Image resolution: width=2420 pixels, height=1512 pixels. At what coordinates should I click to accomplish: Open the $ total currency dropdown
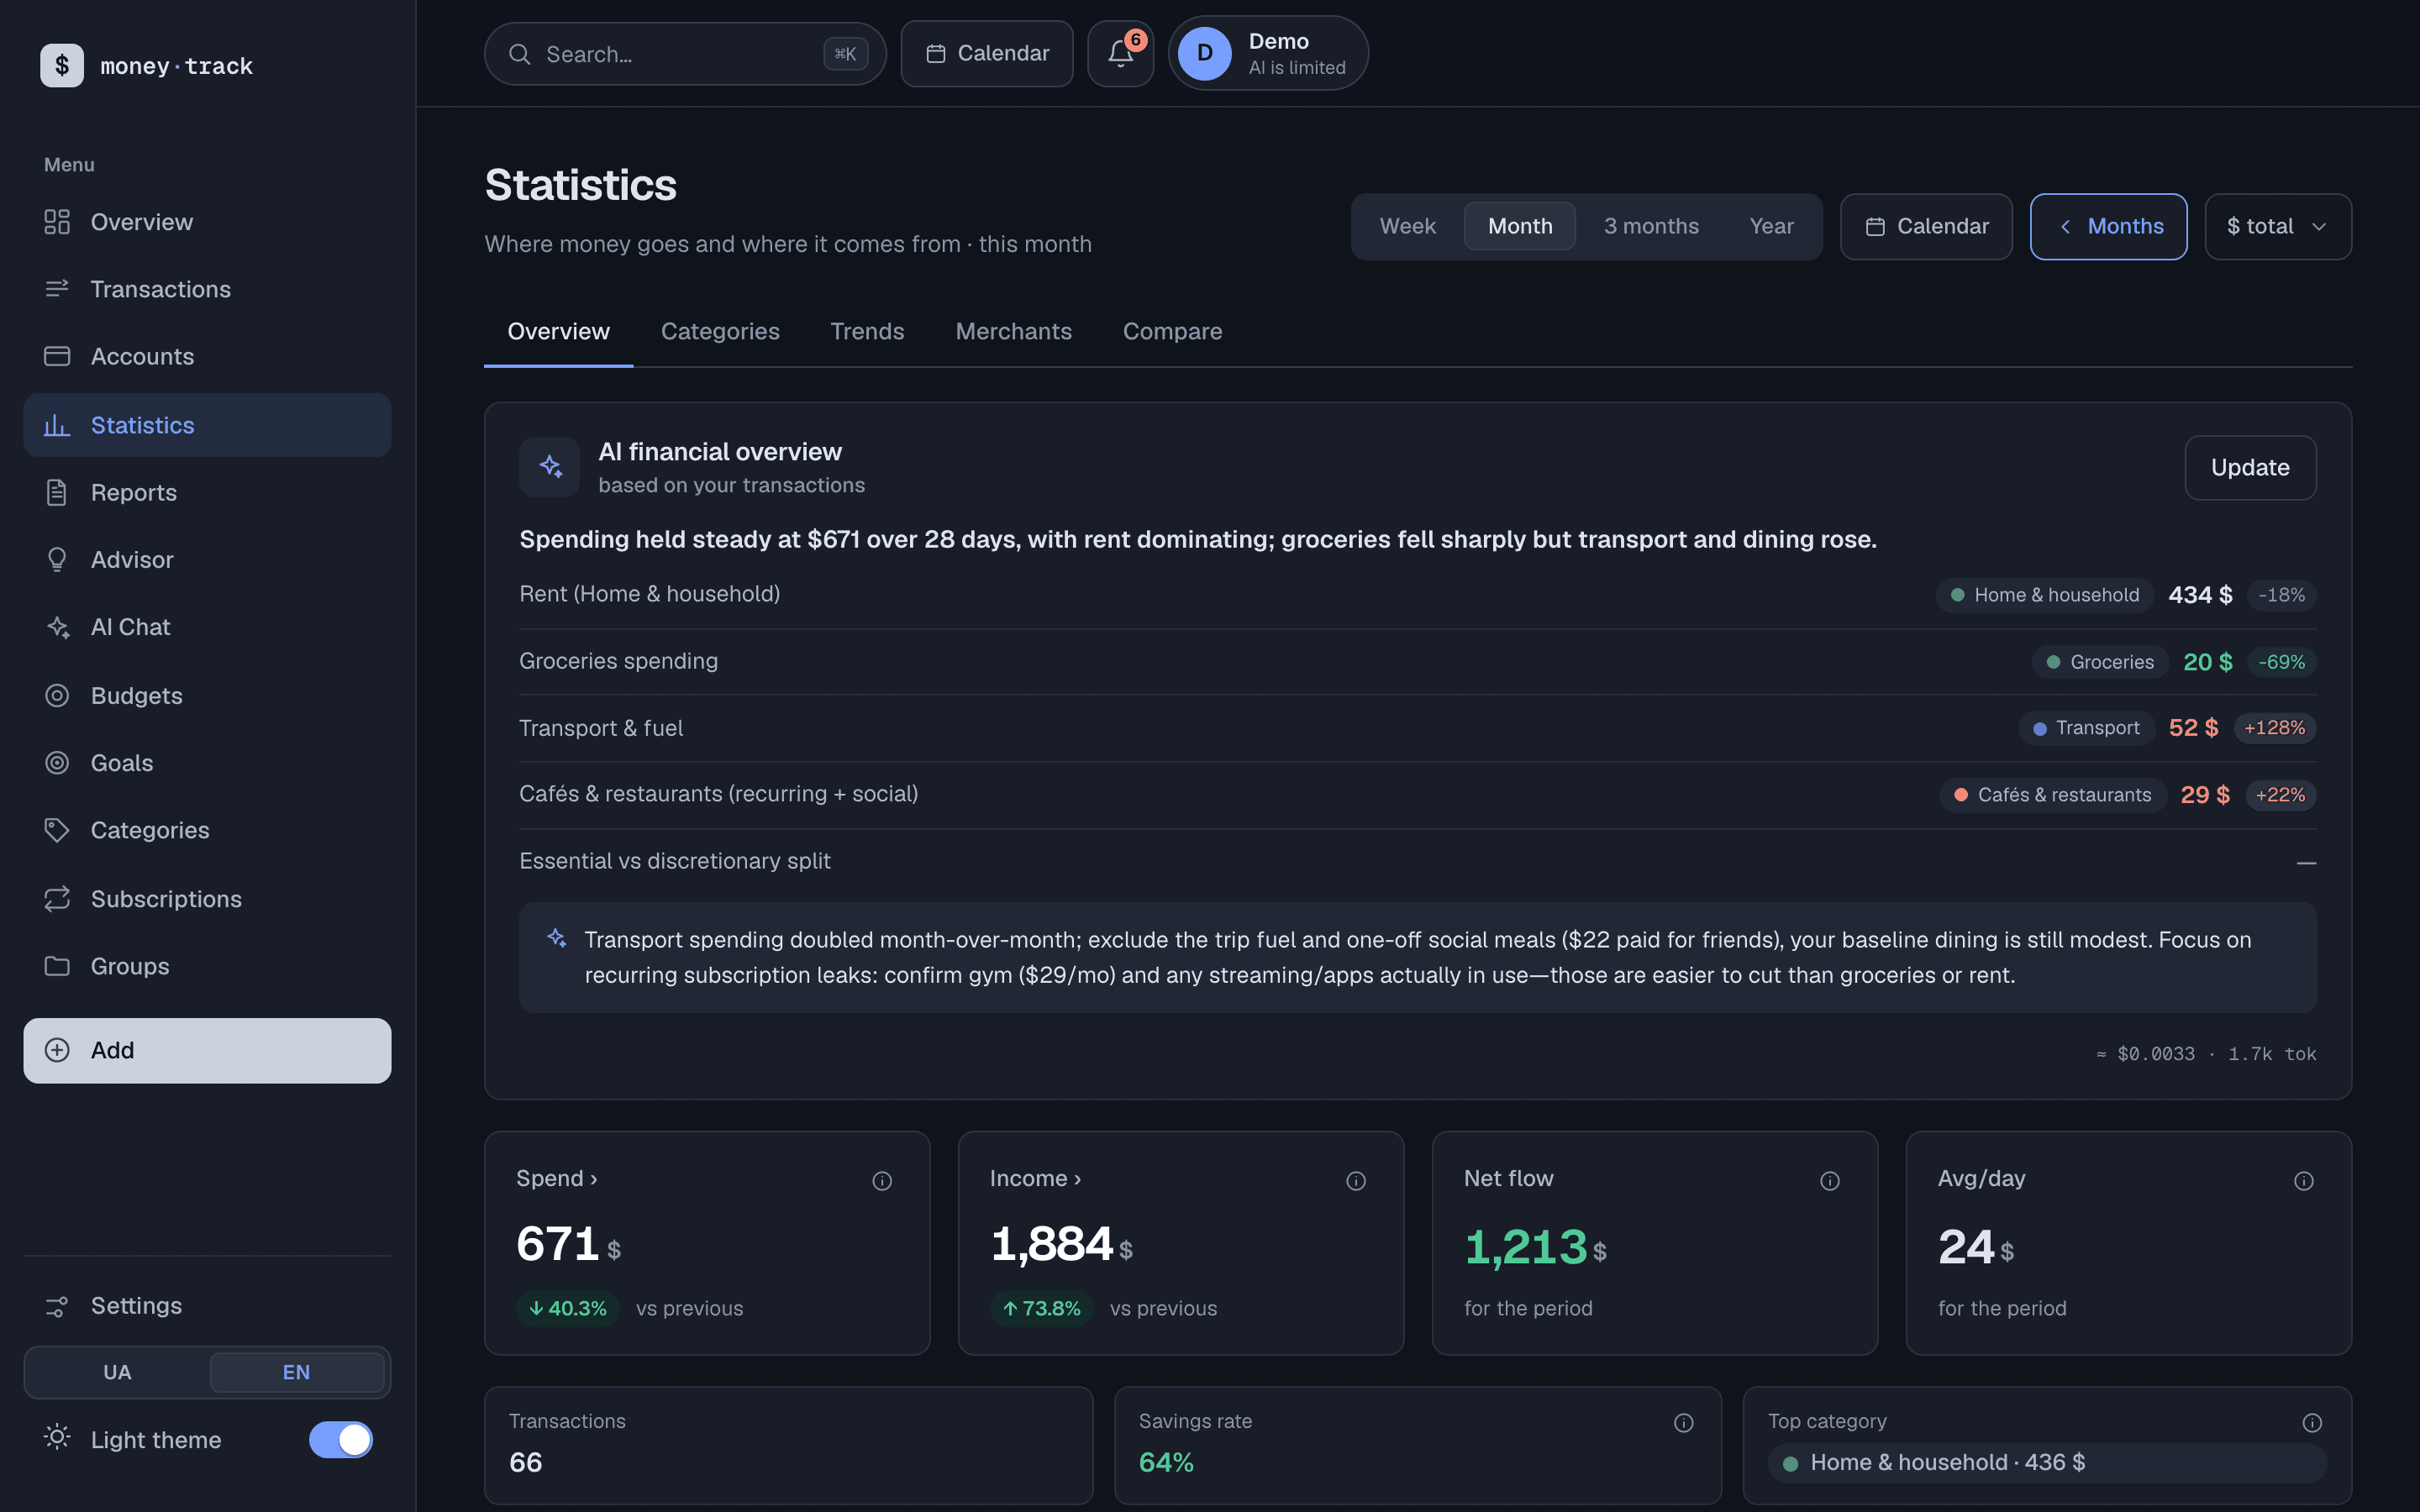pyautogui.click(x=2278, y=226)
